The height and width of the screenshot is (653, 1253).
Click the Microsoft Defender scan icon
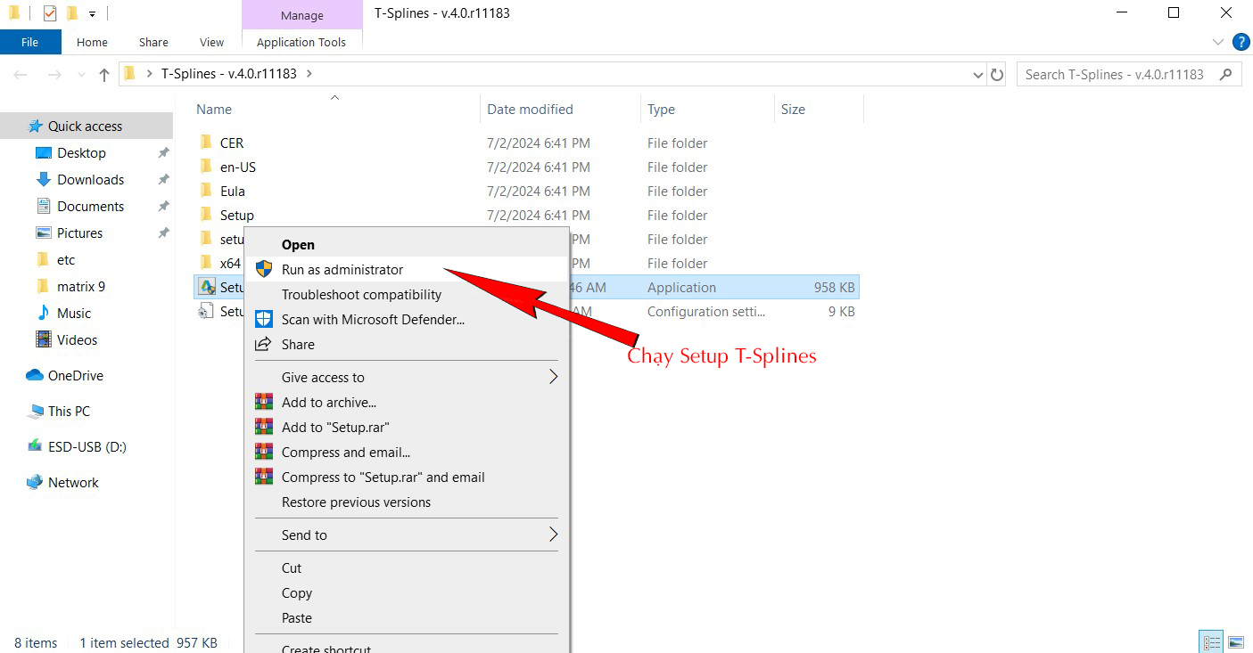click(x=263, y=319)
